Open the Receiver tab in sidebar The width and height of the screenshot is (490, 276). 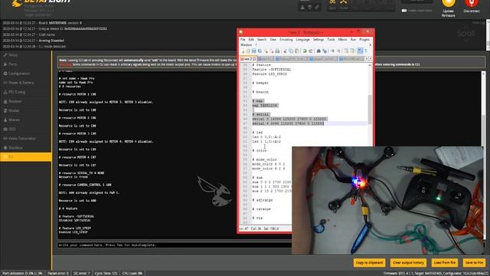click(x=25, y=101)
